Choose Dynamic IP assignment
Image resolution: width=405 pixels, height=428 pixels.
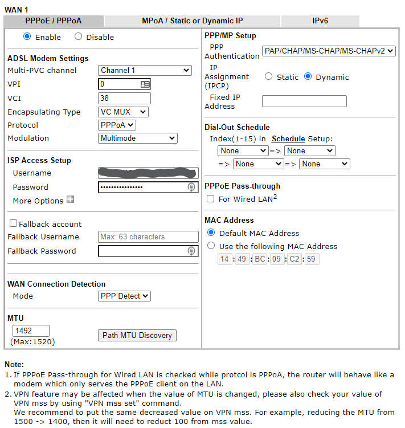click(308, 76)
